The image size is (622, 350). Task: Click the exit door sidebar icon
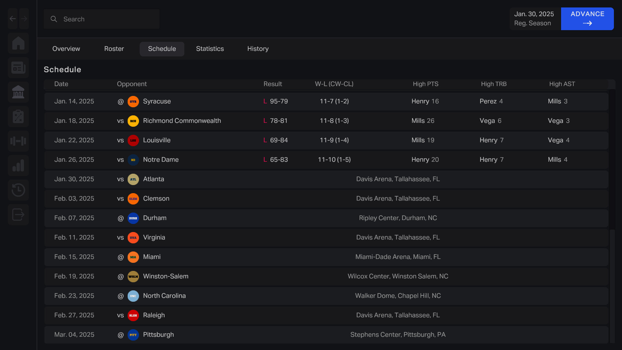pyautogui.click(x=18, y=215)
